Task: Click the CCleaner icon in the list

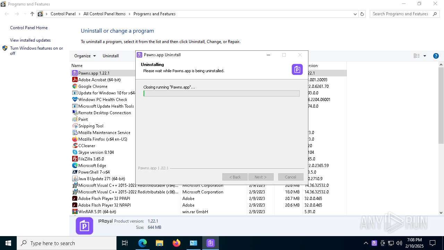Action: click(x=75, y=146)
